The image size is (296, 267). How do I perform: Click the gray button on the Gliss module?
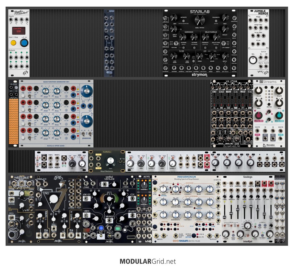(x=16, y=88)
